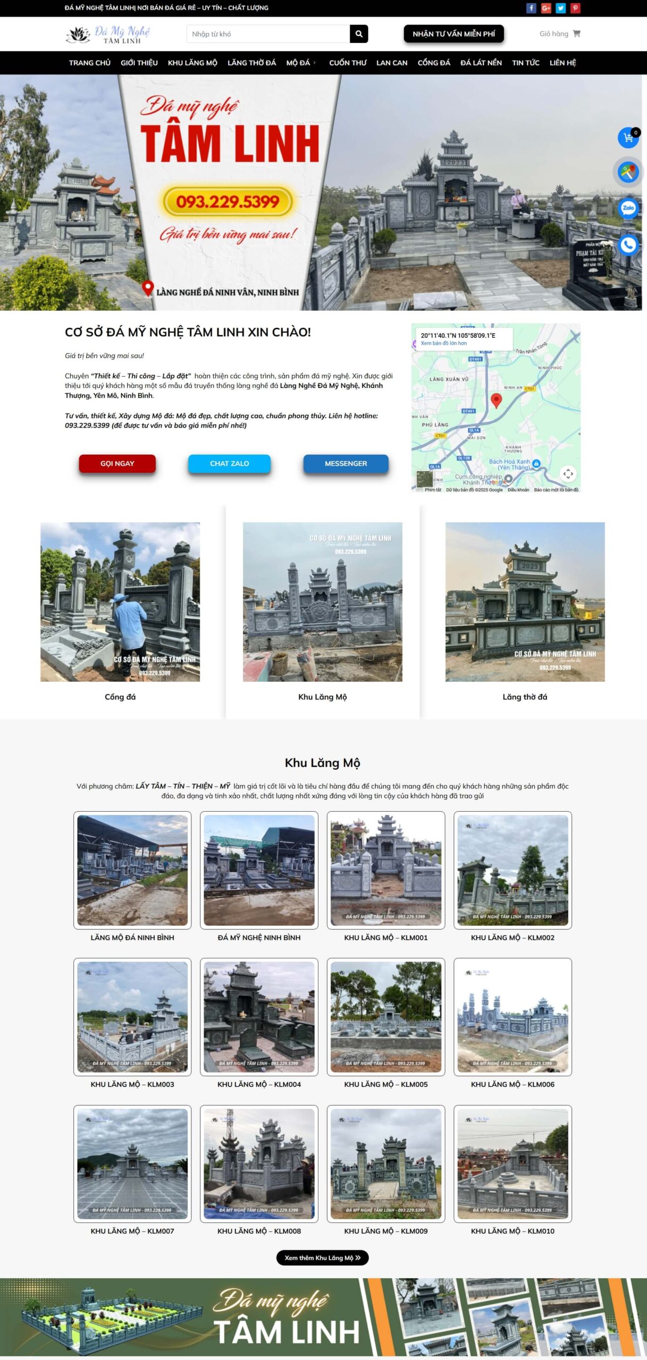Open Cuốn thư menu item
647x1360 pixels.
point(348,63)
